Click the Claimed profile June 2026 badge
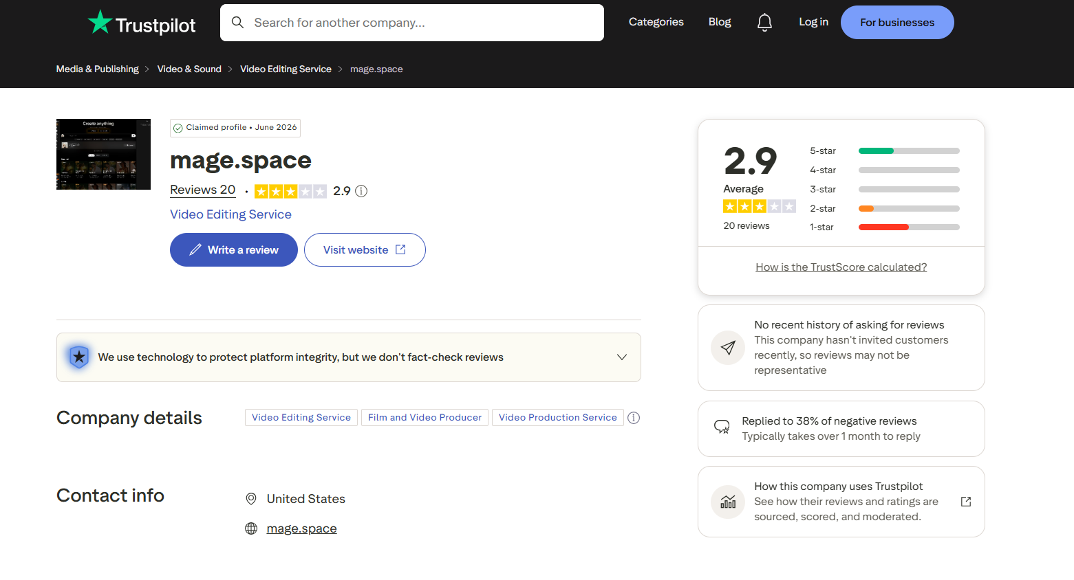 [x=235, y=128]
